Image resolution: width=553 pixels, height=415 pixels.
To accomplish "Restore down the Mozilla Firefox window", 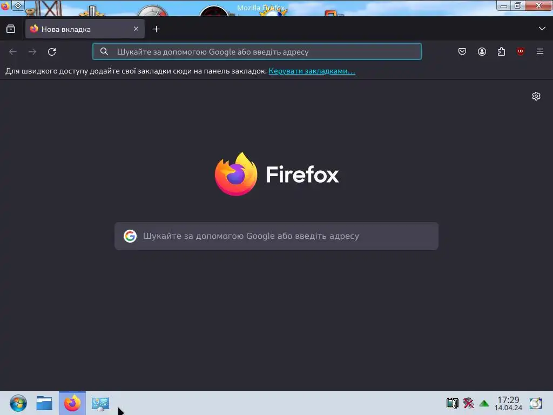I will pyautogui.click(x=518, y=5).
